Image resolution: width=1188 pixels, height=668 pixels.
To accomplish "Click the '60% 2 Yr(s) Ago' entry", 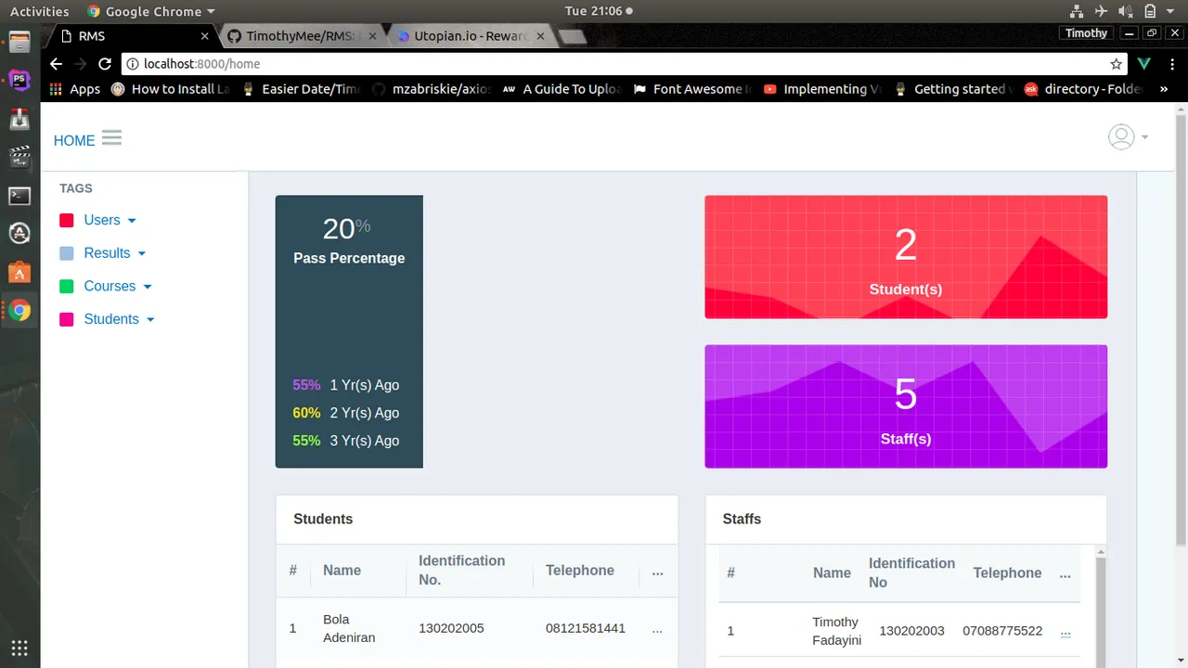I will (x=346, y=413).
